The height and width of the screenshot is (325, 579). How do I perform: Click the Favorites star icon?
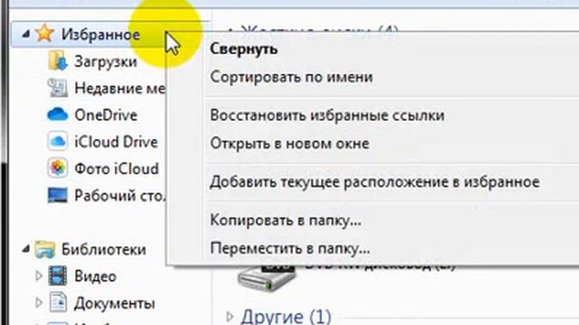[x=44, y=33]
